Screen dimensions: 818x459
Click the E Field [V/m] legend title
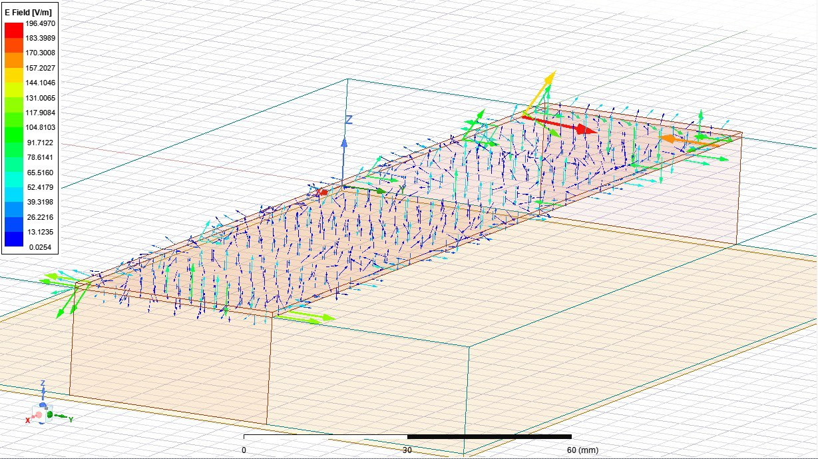pos(27,11)
